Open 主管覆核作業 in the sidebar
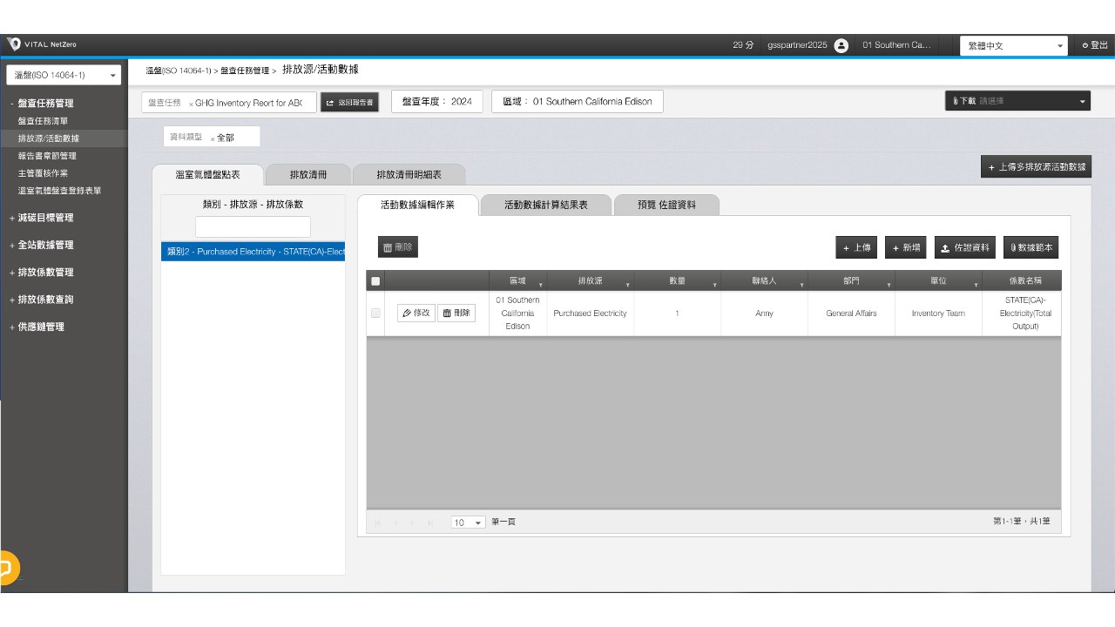This screenshot has height=627, width=1115. coord(44,173)
